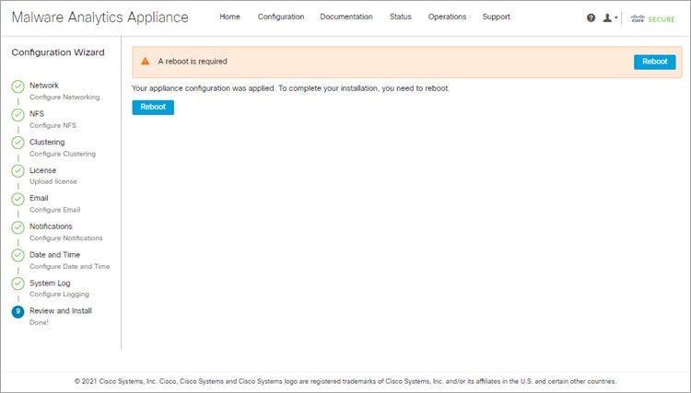
Task: Click the Notifications step checkmark icon
Action: [18, 227]
